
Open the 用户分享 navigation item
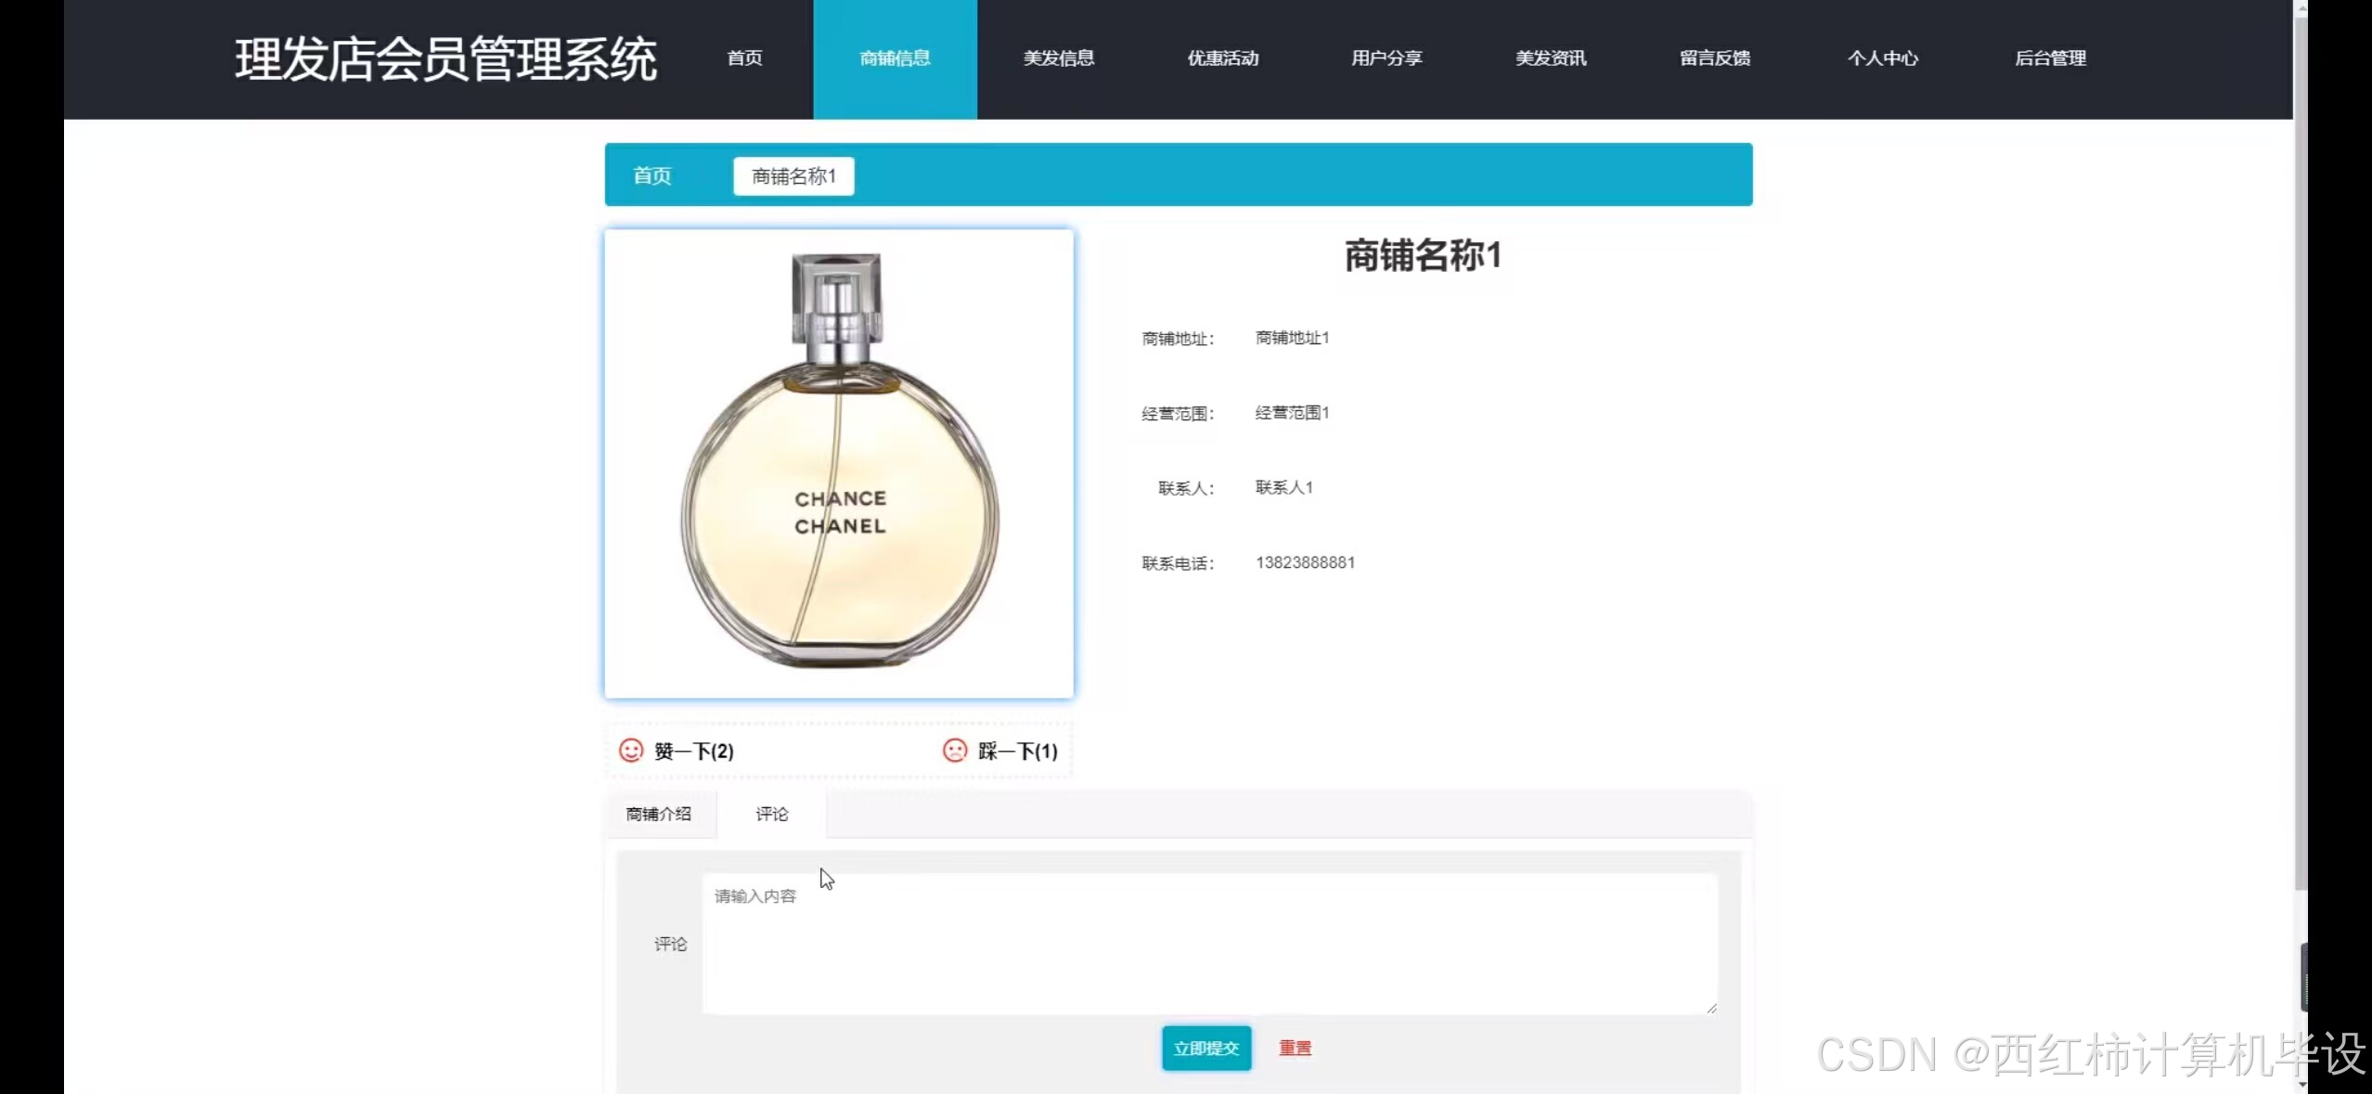tap(1386, 58)
